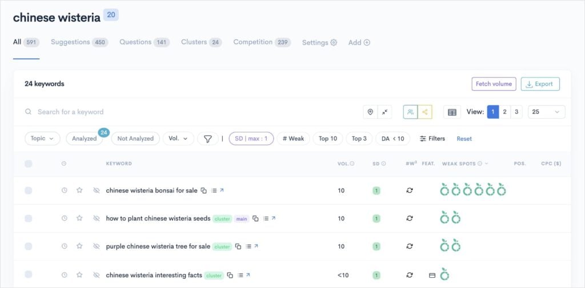Refresh weak spots for bonsai for sale row
The image size is (585, 288).
click(x=410, y=190)
